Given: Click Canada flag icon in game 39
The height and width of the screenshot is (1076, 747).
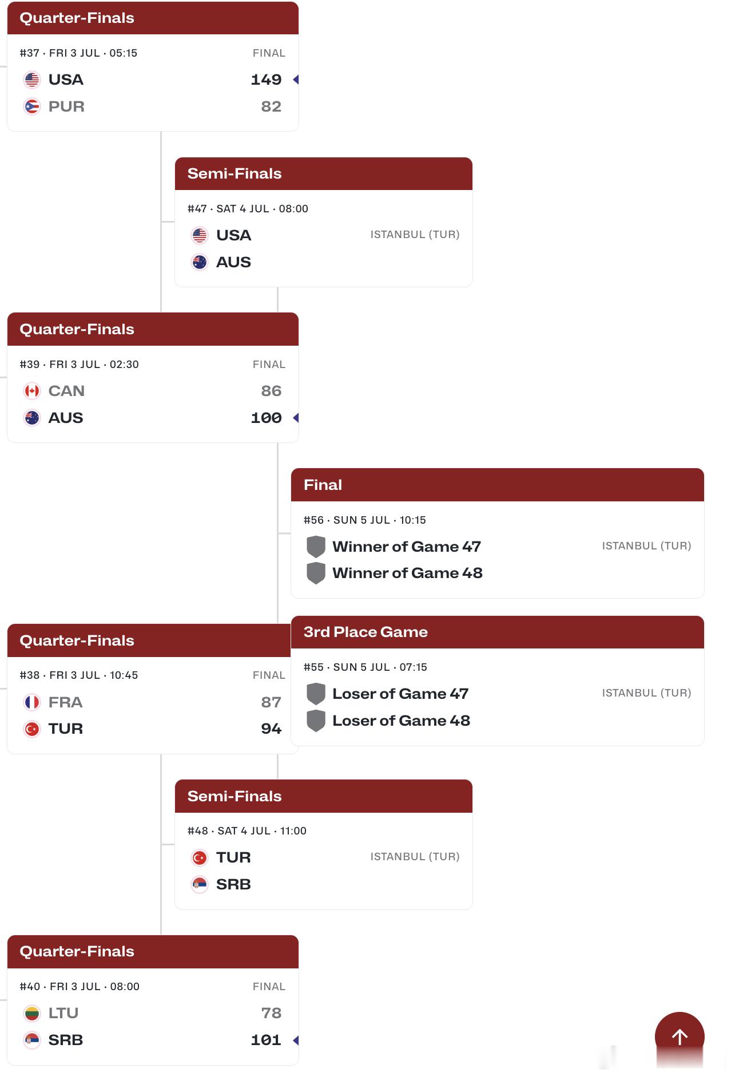Looking at the screenshot, I should click(x=32, y=391).
